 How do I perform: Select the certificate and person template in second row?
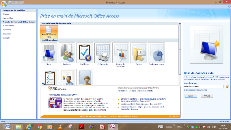coord(67,77)
